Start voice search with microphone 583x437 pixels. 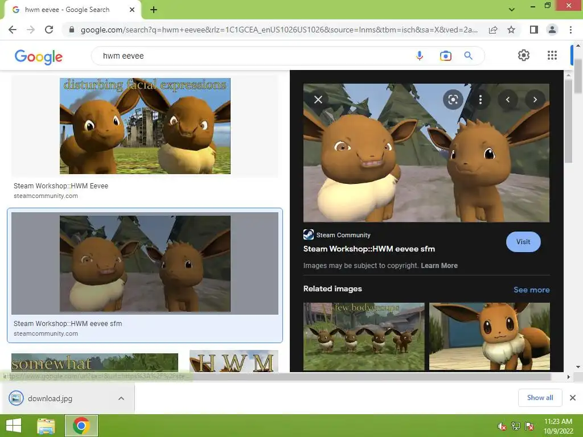pos(420,56)
